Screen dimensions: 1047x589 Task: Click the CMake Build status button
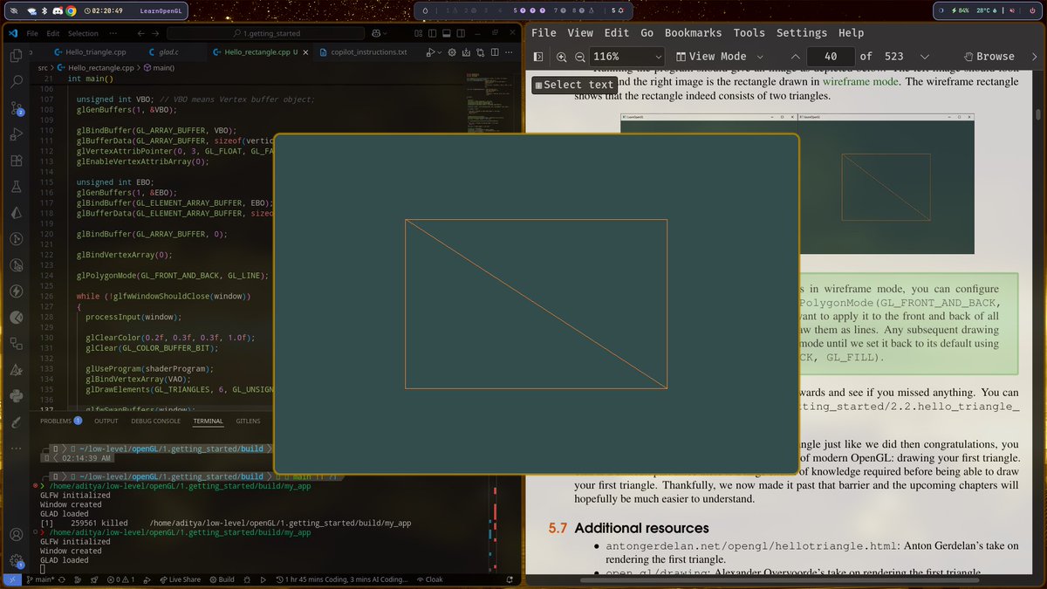click(222, 579)
